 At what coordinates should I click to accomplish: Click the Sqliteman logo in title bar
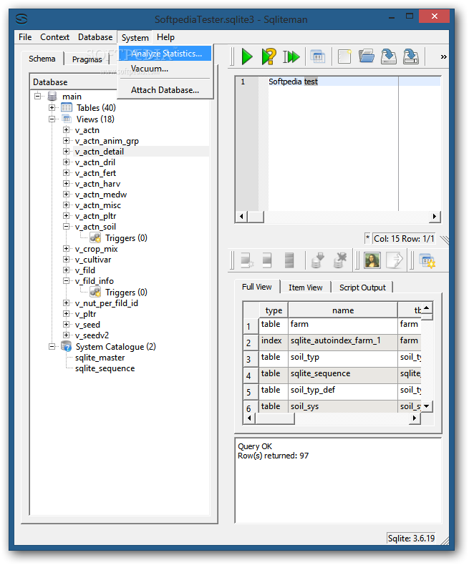pyautogui.click(x=21, y=19)
